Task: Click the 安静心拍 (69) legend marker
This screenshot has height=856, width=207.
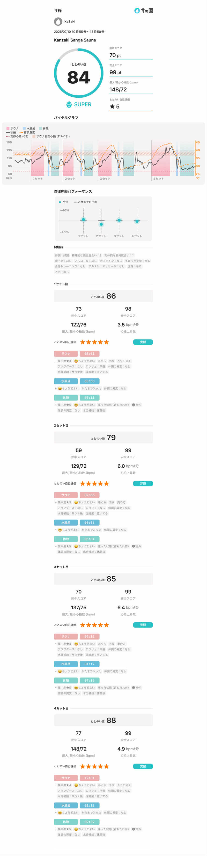Action: click(8, 136)
